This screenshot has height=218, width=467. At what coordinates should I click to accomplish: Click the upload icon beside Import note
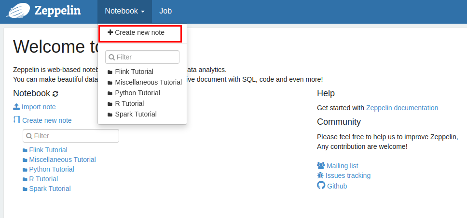tap(17, 106)
